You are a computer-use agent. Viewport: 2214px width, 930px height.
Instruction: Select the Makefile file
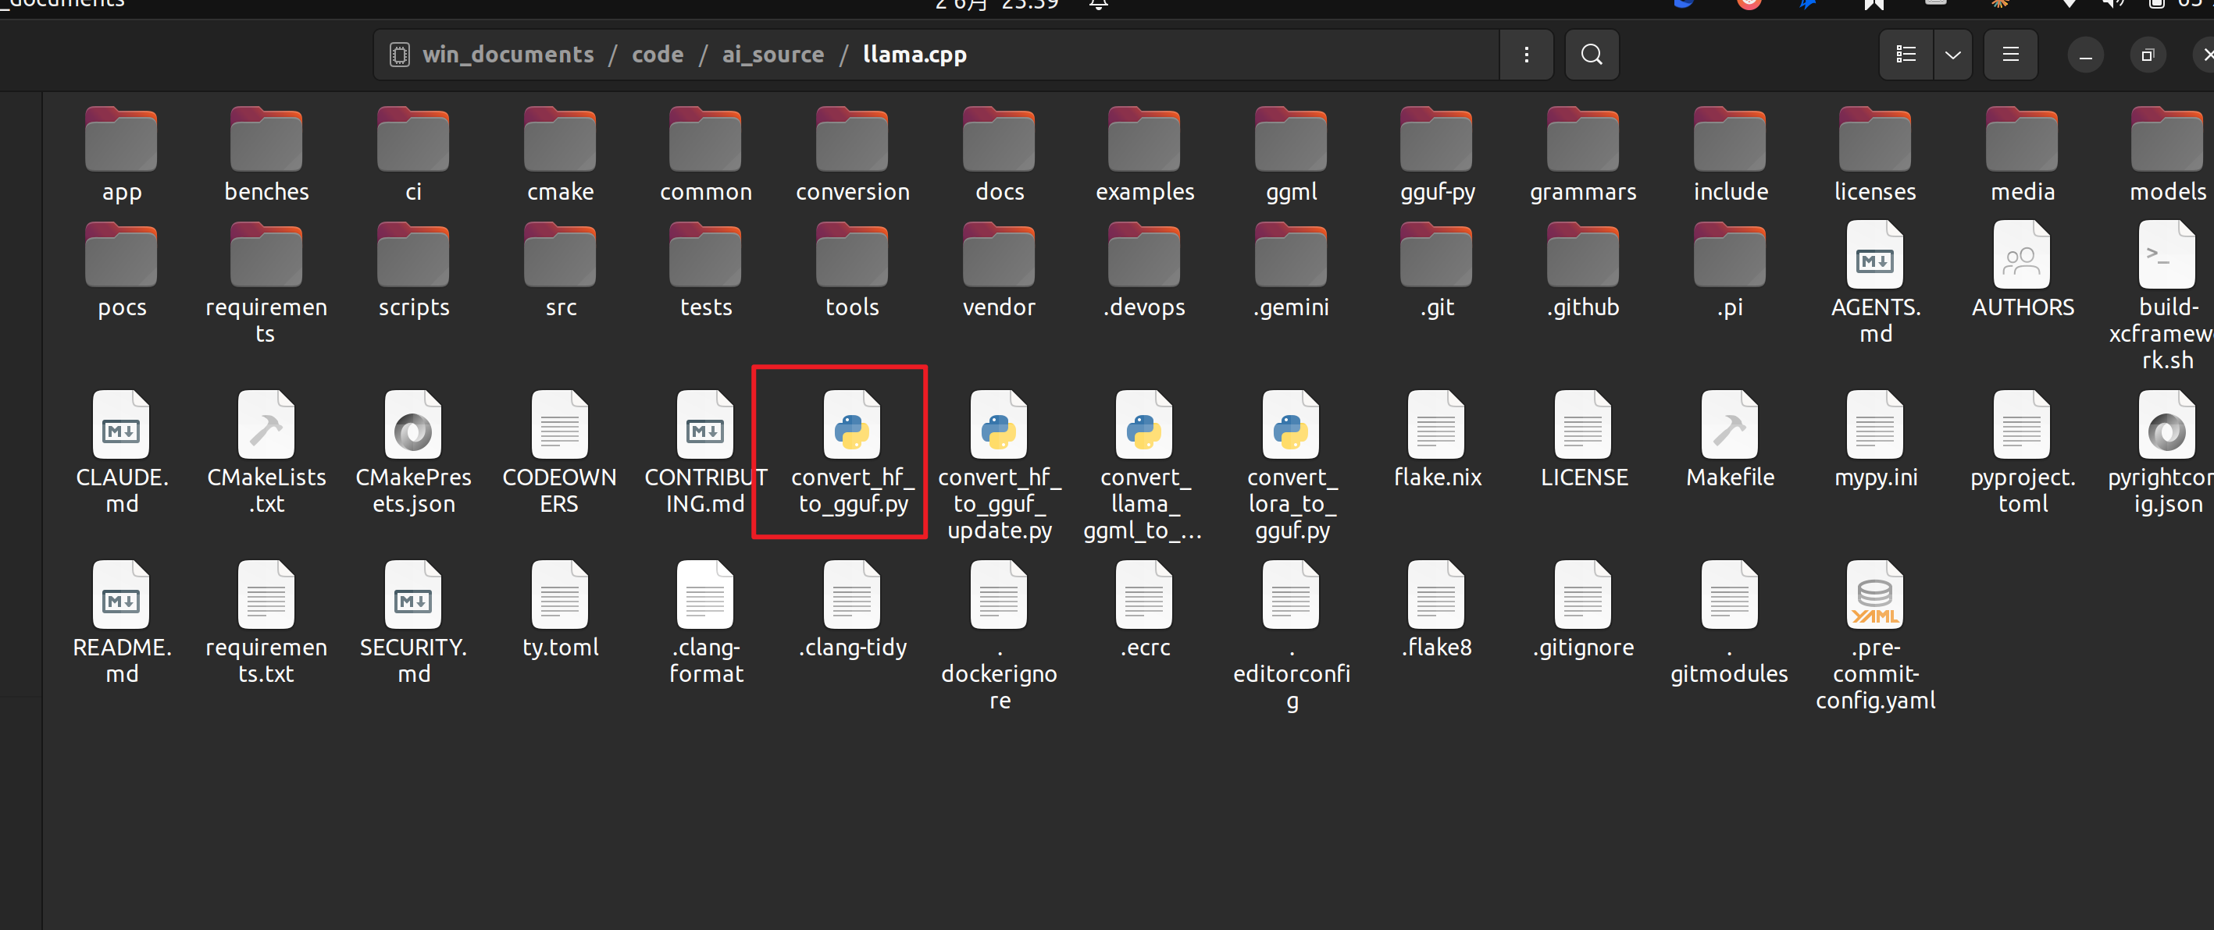click(1730, 440)
